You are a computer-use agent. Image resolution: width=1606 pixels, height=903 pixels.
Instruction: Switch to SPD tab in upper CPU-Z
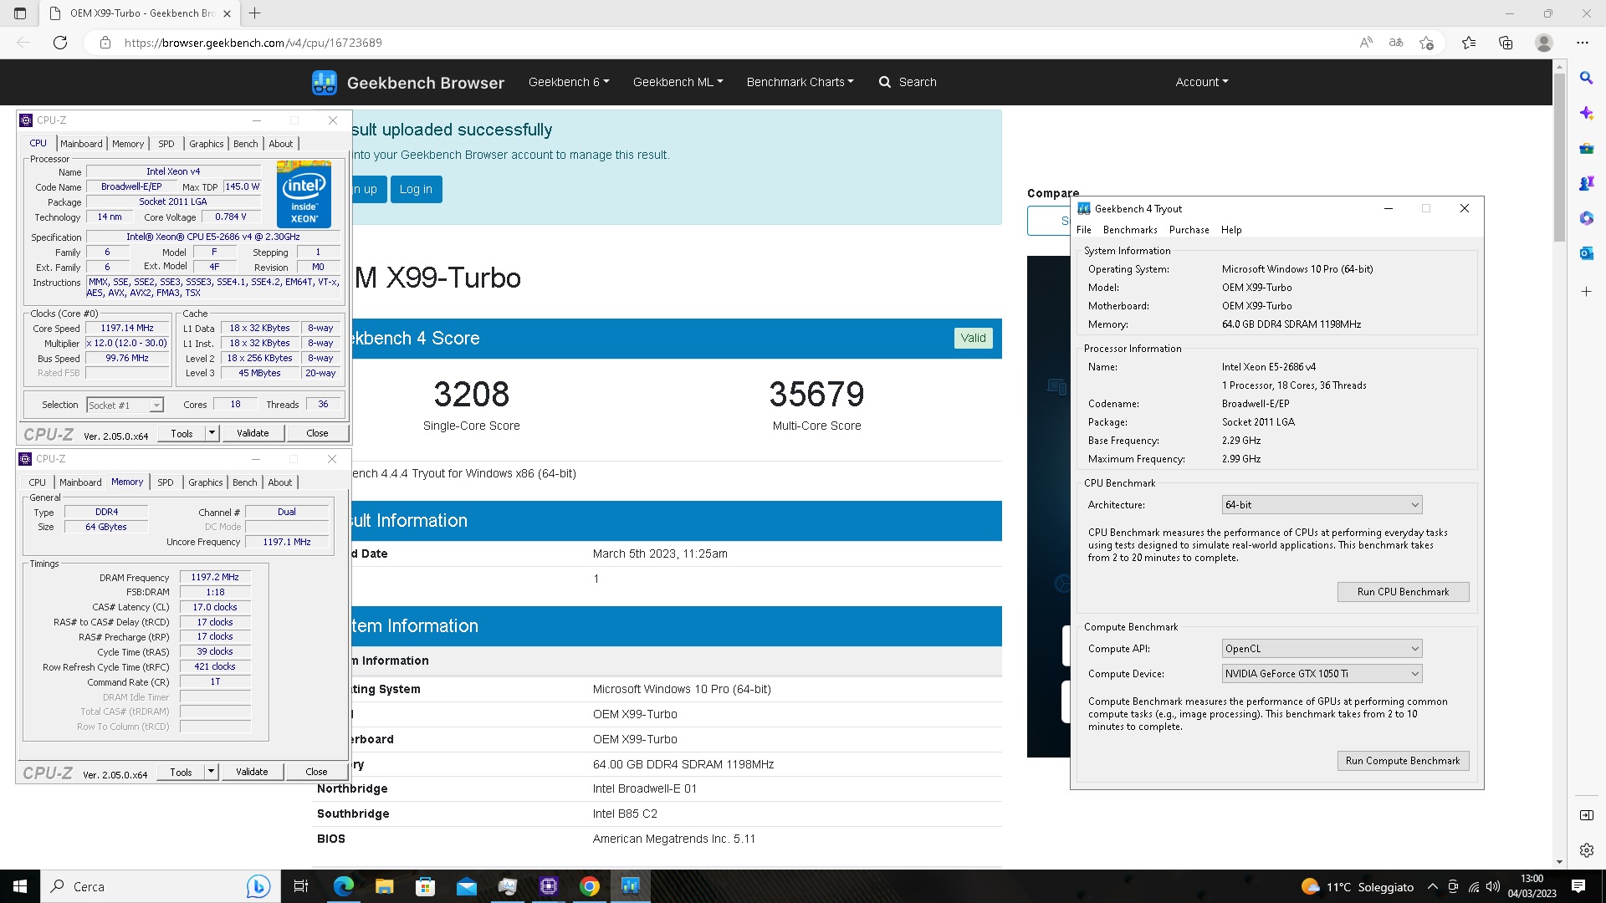166,144
